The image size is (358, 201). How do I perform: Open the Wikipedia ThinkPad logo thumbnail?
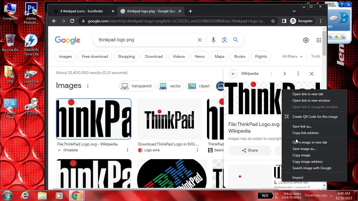click(94, 119)
